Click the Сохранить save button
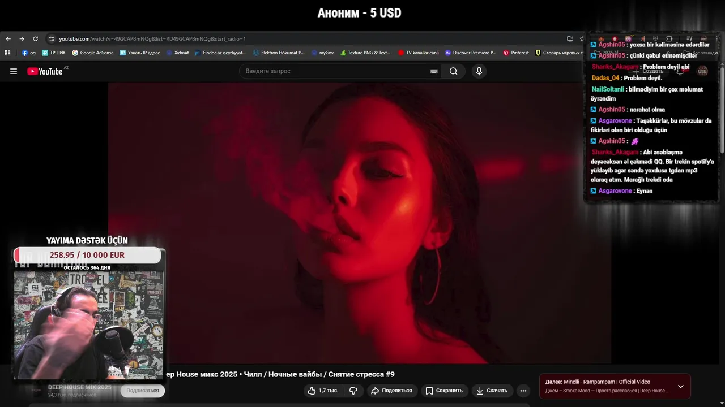Image resolution: width=725 pixels, height=407 pixels. [444, 391]
